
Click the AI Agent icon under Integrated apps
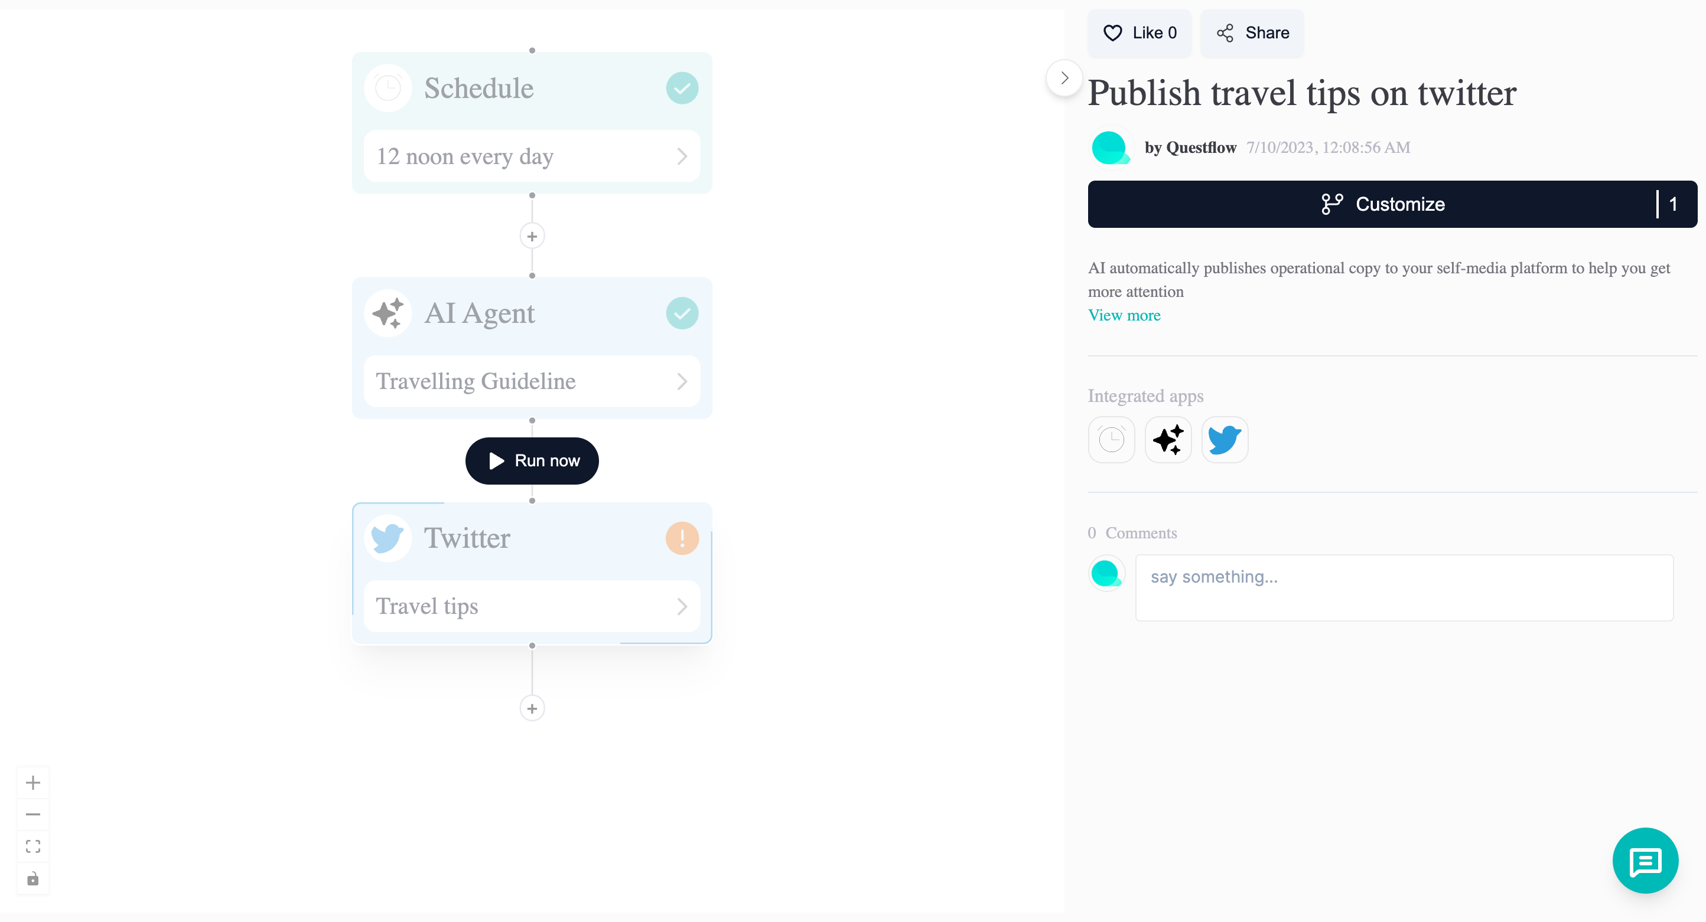click(x=1168, y=440)
